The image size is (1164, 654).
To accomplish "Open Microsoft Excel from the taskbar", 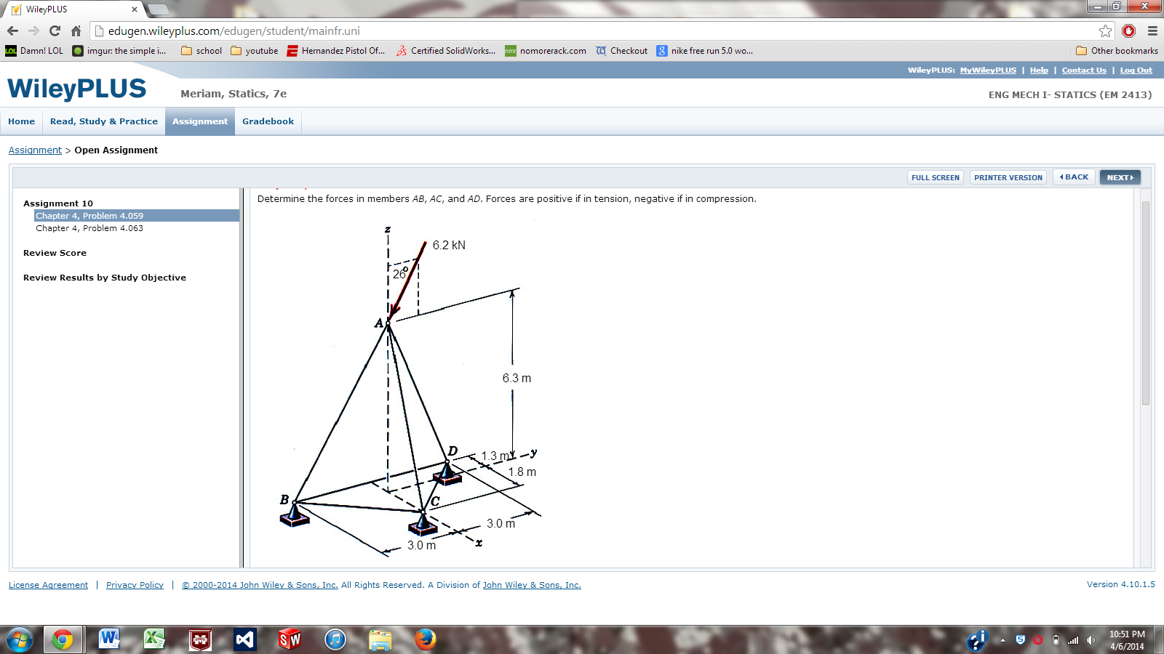I will tap(155, 640).
